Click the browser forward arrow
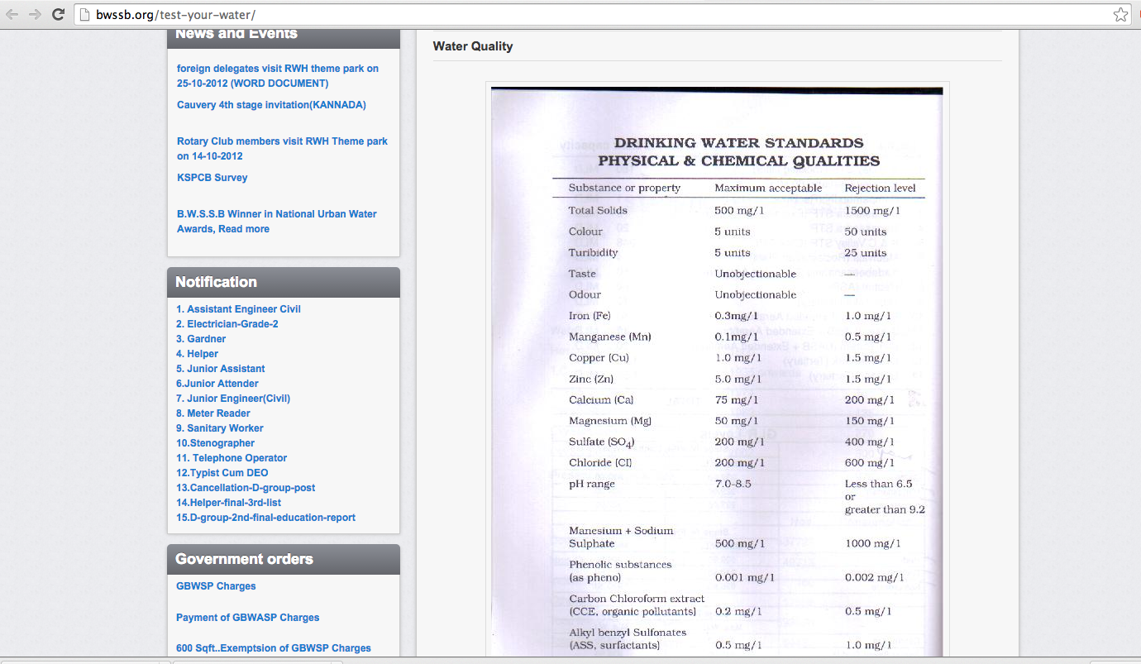 coord(35,15)
